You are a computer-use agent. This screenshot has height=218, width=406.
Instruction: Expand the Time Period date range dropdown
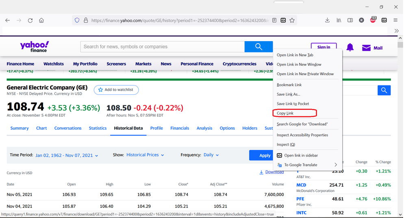coord(67,155)
